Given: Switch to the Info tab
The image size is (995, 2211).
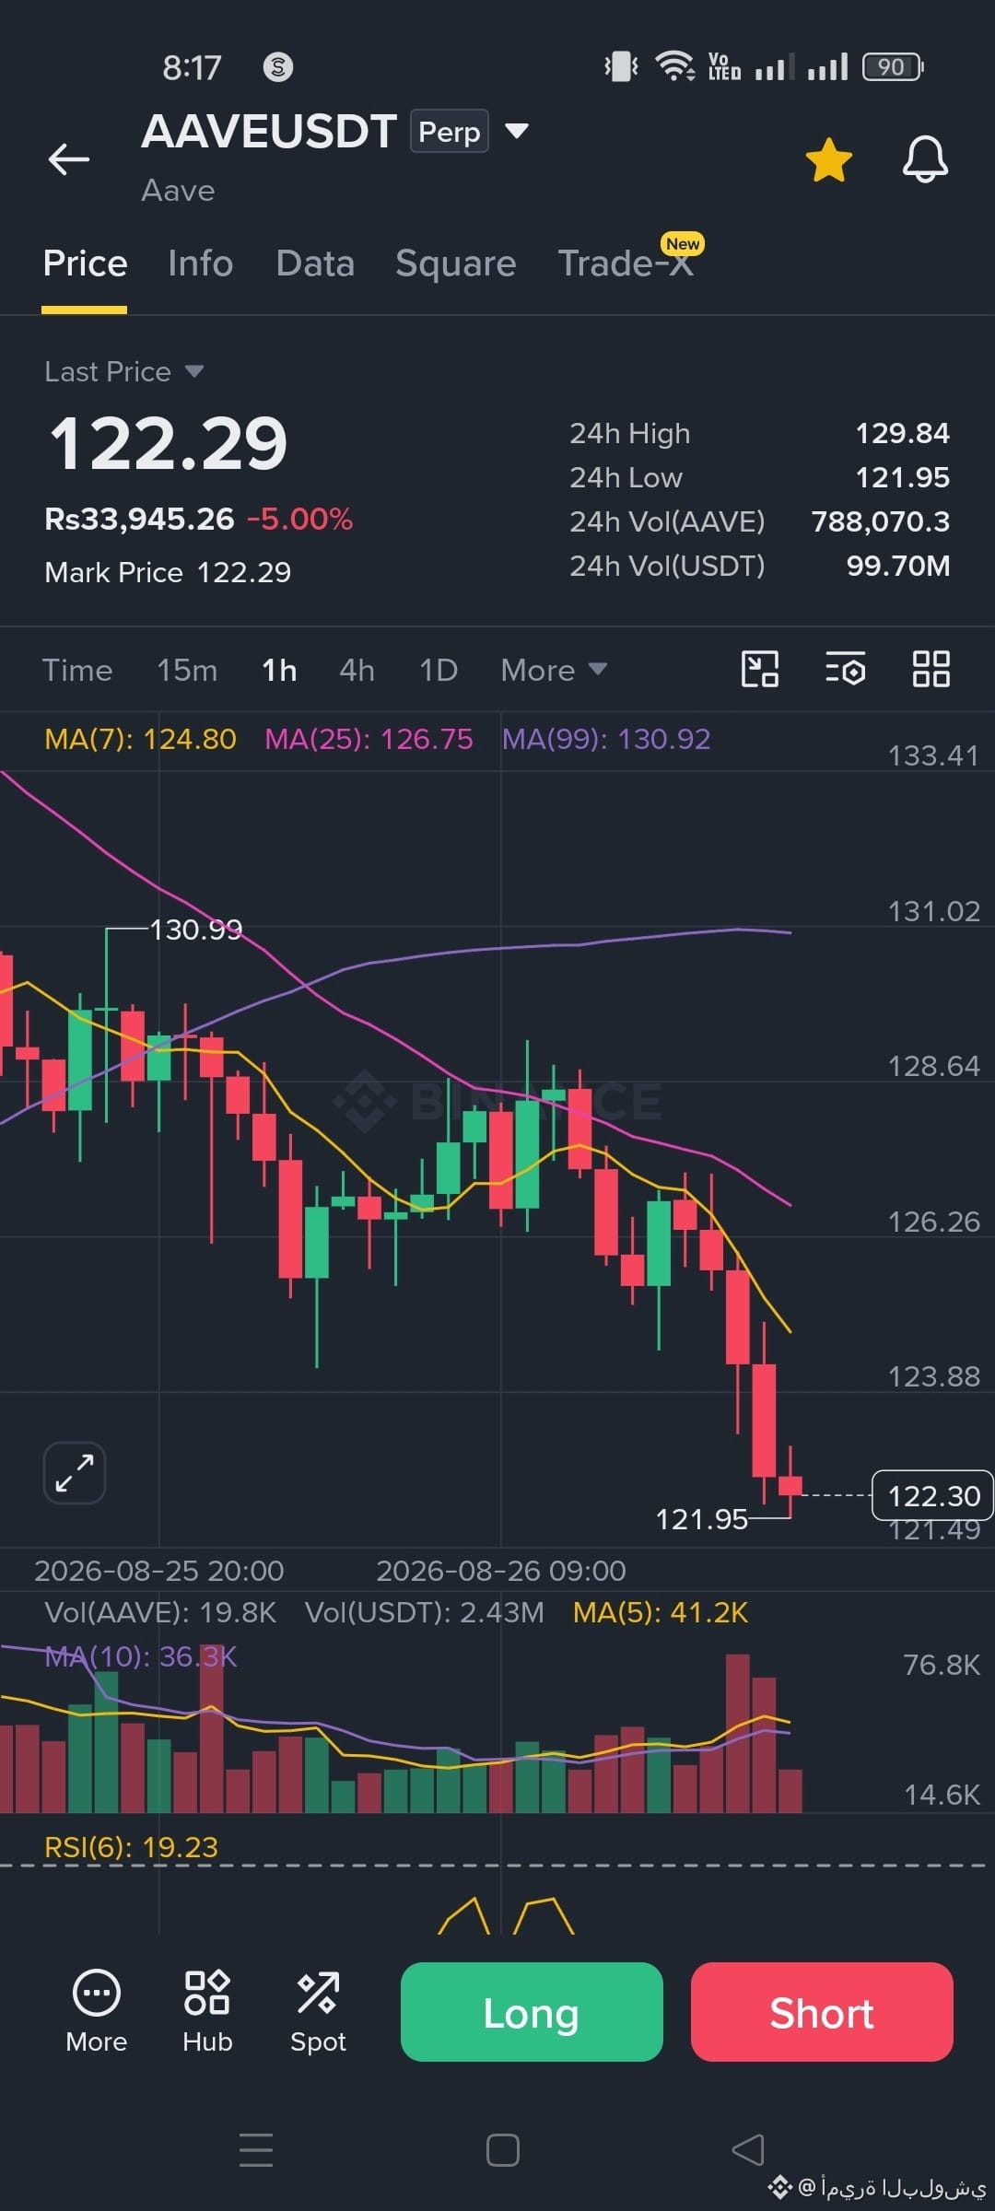Looking at the screenshot, I should tap(200, 263).
